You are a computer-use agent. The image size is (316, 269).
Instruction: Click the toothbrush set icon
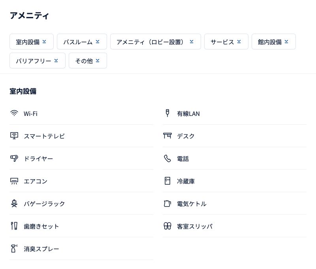[14, 226]
